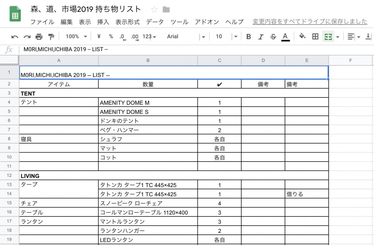The height and width of the screenshot is (245, 374).
Task: Open the borders tool
Action: coord(315,36)
